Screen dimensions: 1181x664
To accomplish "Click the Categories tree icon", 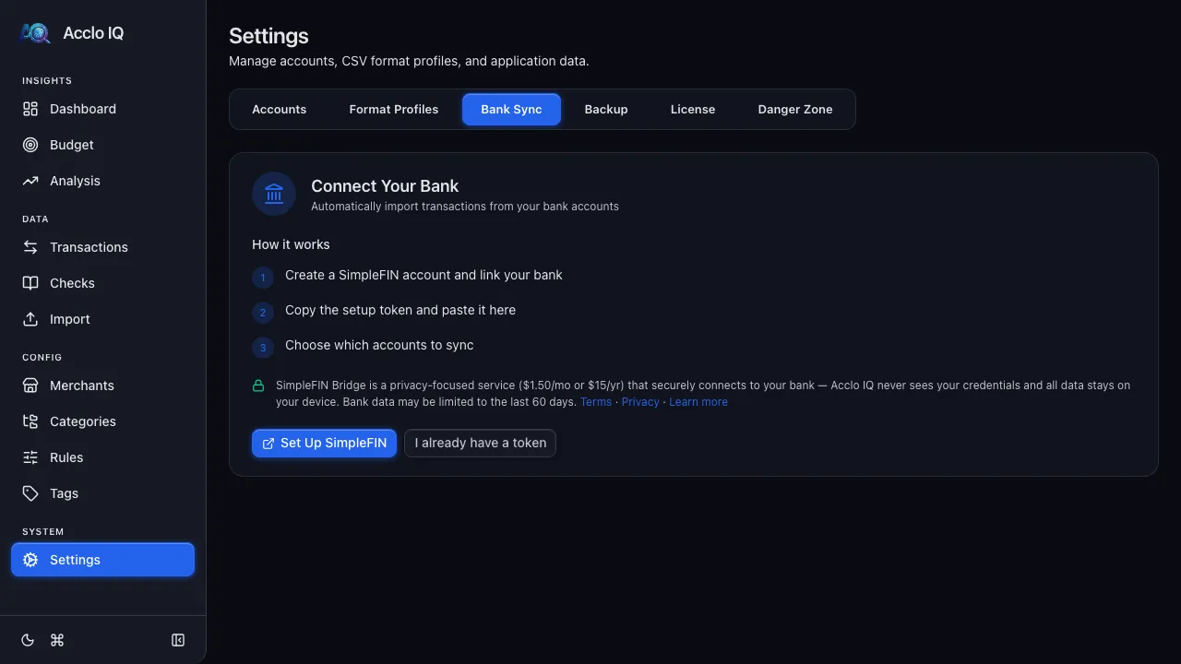I will pos(30,421).
